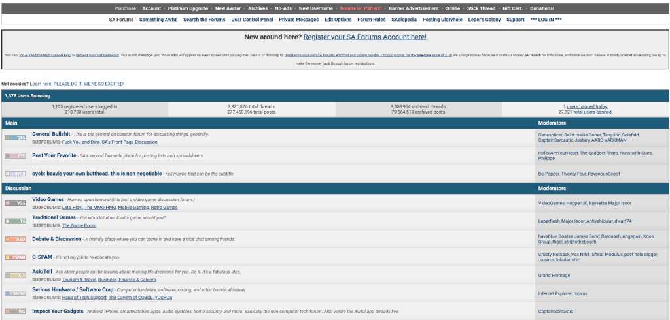
Task: Open Platinum Upgrade in the purchase bar
Action: 188,8
